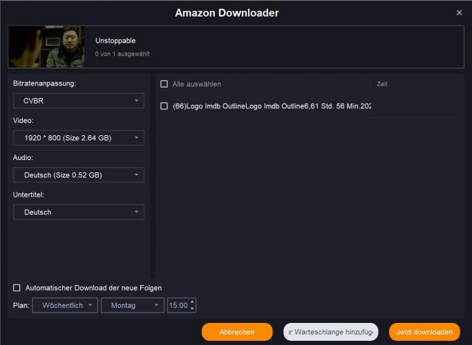This screenshot has width=472, height=345.
Task: Open the Video resolution dropdown
Action: point(79,138)
